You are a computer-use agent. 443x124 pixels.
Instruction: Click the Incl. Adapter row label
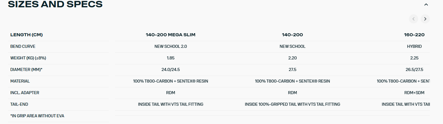[25, 93]
